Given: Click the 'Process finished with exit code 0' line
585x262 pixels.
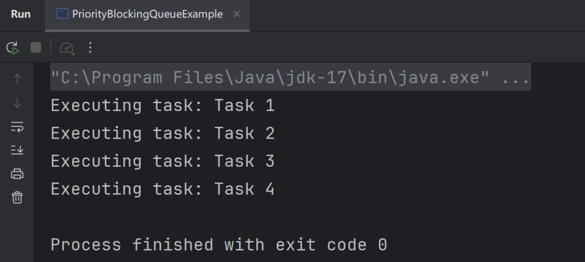Looking at the screenshot, I should tap(219, 245).
